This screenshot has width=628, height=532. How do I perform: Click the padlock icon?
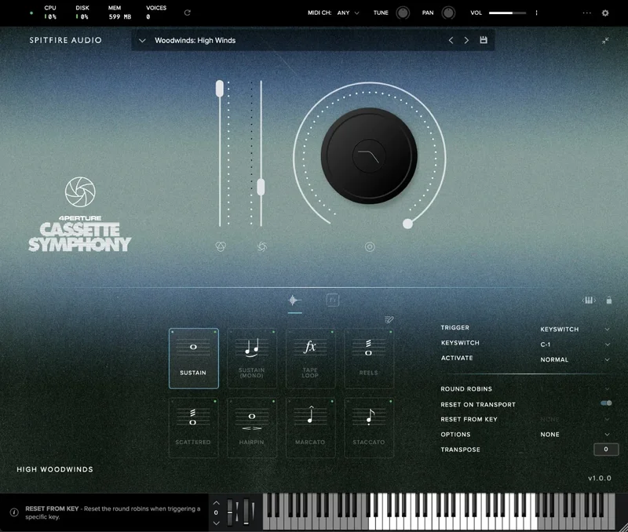tap(609, 301)
